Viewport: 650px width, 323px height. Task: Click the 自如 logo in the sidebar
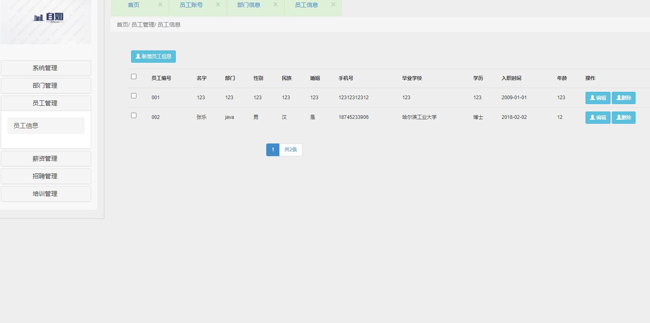pos(48,18)
